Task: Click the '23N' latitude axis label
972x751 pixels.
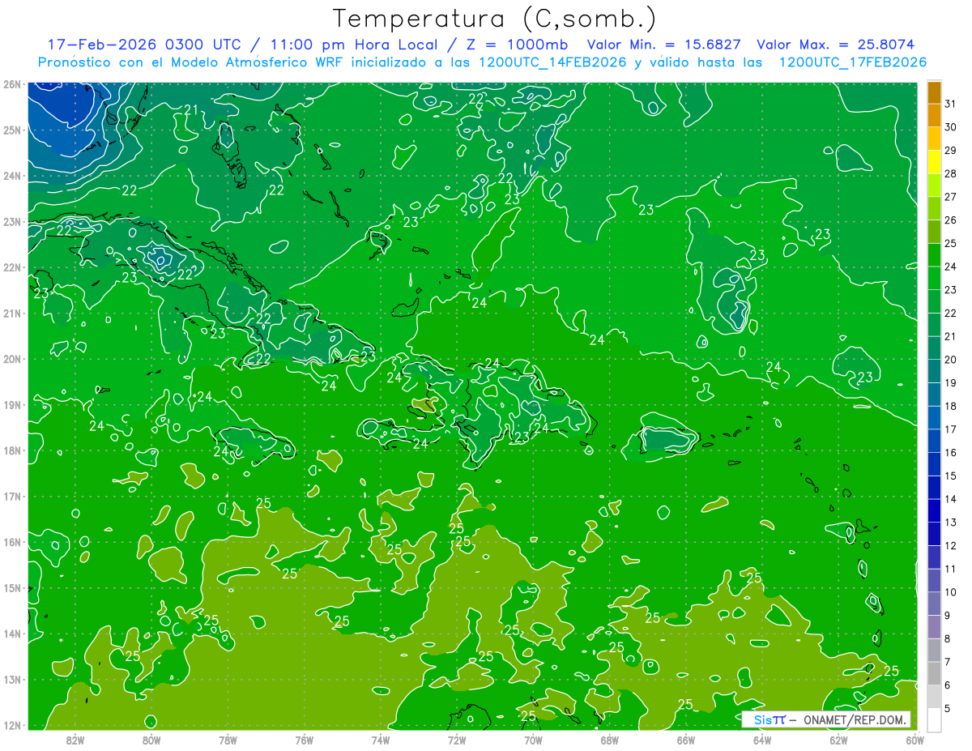Action: [11, 221]
